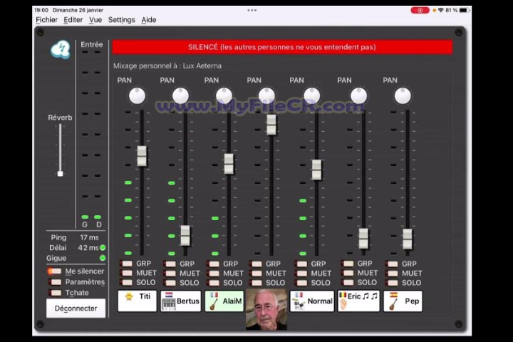Screen dimensions: 513x342
Task: Mute the Bertus channel
Action: [x=170, y=274]
